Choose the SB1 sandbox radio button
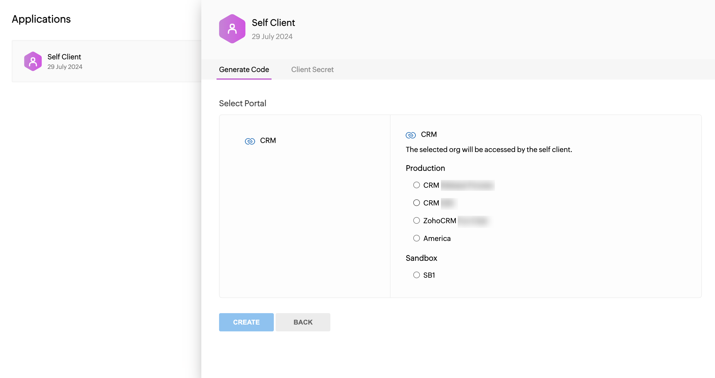This screenshot has height=378, width=715. coord(416,275)
